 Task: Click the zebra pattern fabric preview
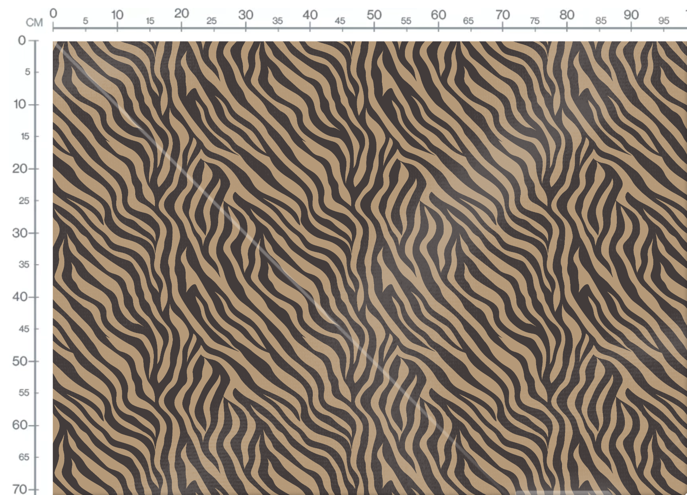(370, 268)
